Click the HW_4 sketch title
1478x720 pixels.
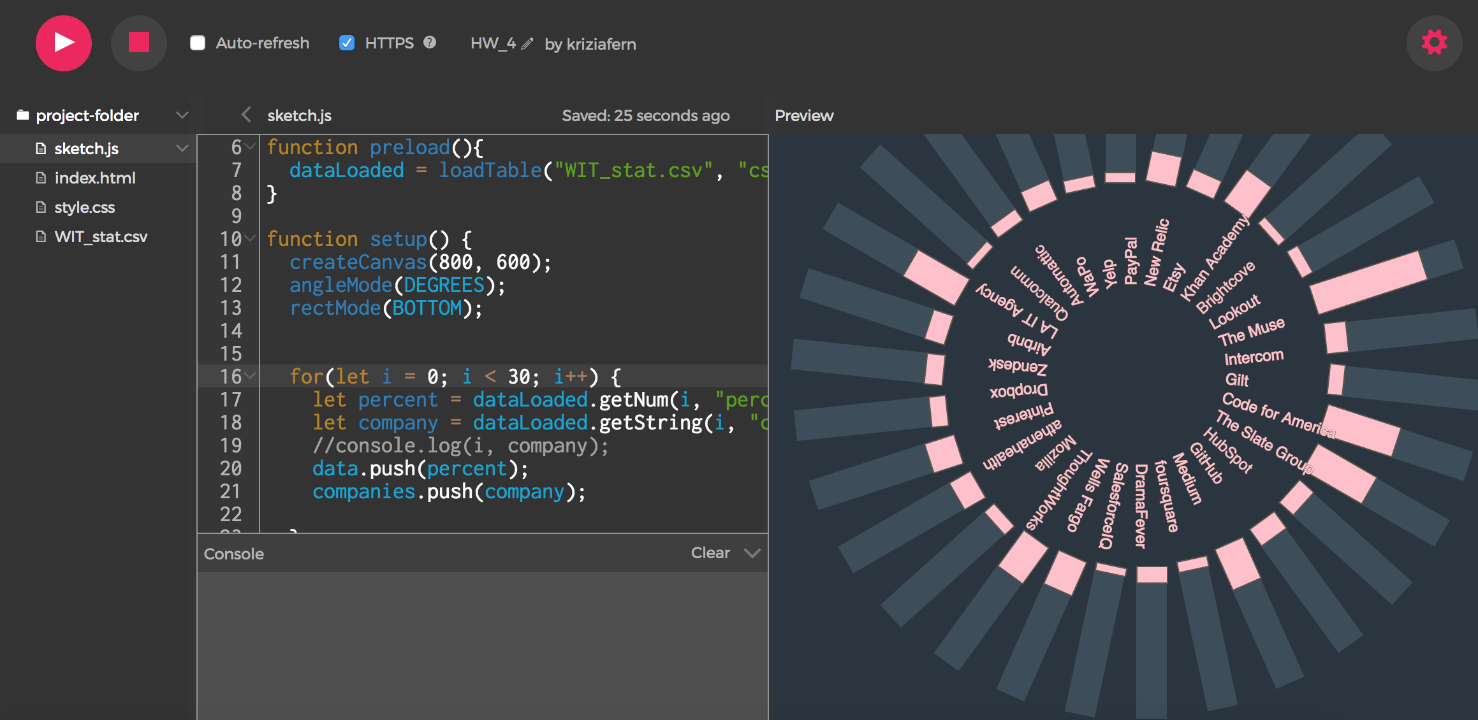(492, 43)
